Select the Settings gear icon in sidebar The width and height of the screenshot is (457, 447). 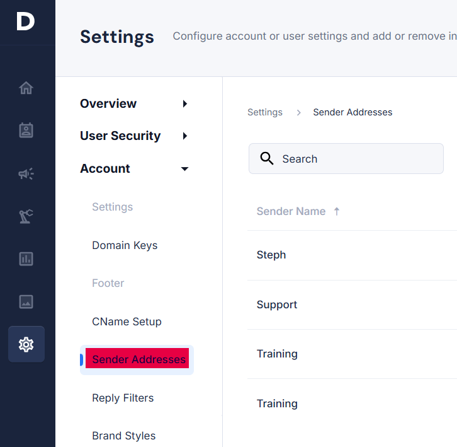tap(26, 344)
